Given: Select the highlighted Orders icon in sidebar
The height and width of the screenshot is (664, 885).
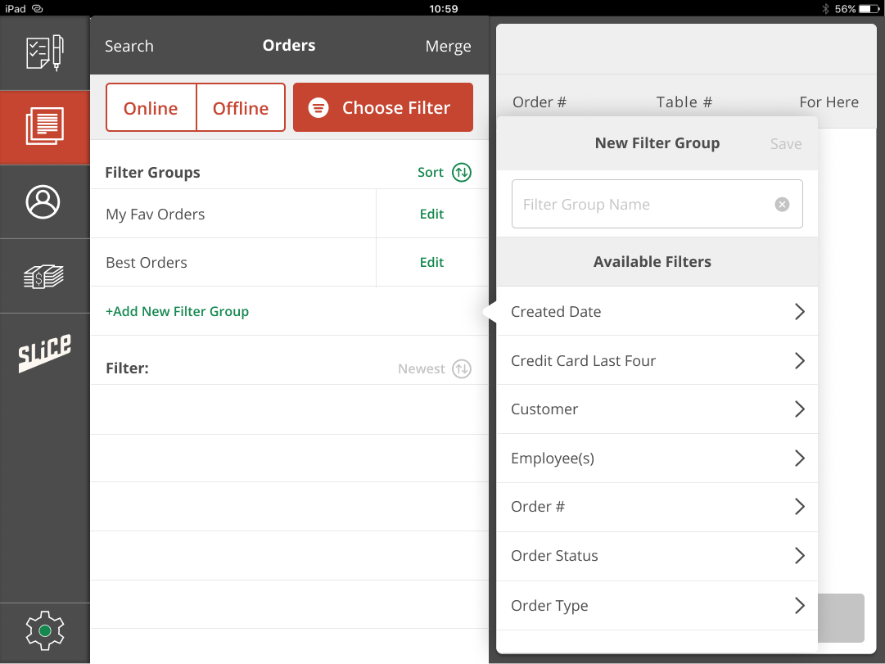Looking at the screenshot, I should point(45,127).
